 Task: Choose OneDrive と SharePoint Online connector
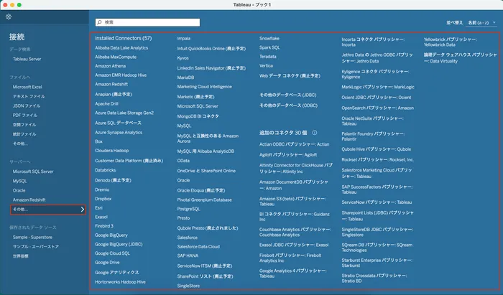[206, 171]
